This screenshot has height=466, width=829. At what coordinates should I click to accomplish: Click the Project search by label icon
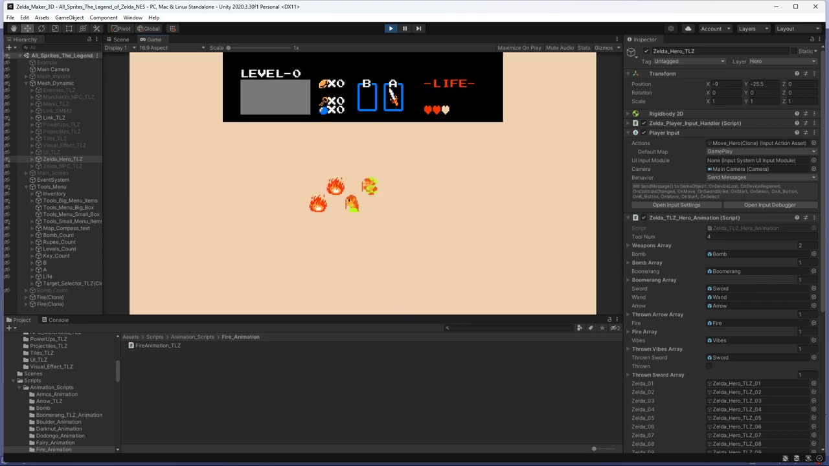point(591,328)
